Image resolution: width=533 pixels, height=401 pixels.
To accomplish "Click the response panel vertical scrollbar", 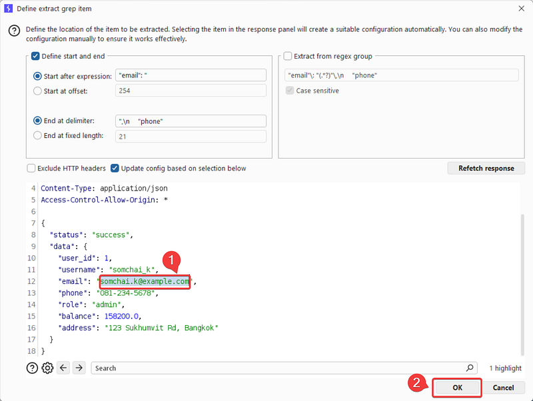I will tap(522, 285).
